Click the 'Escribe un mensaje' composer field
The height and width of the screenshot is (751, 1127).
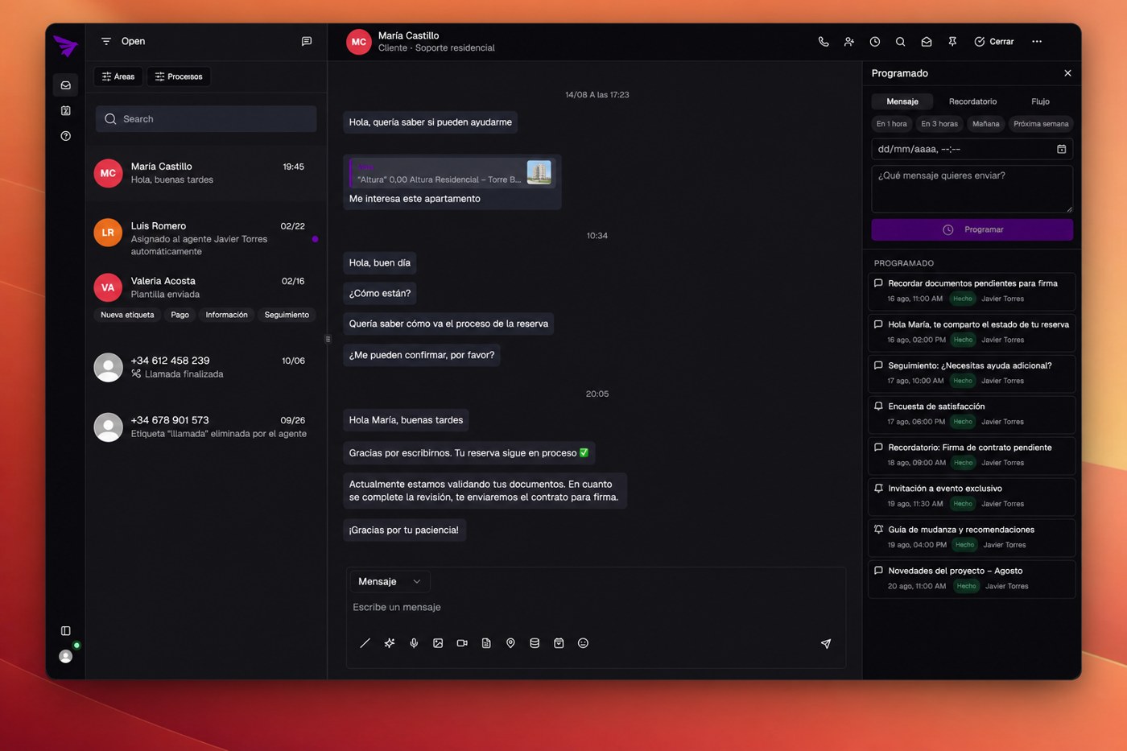596,607
